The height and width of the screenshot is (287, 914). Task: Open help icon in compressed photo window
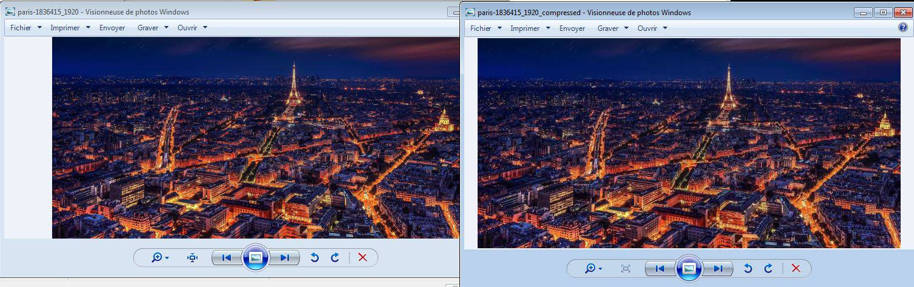(903, 28)
